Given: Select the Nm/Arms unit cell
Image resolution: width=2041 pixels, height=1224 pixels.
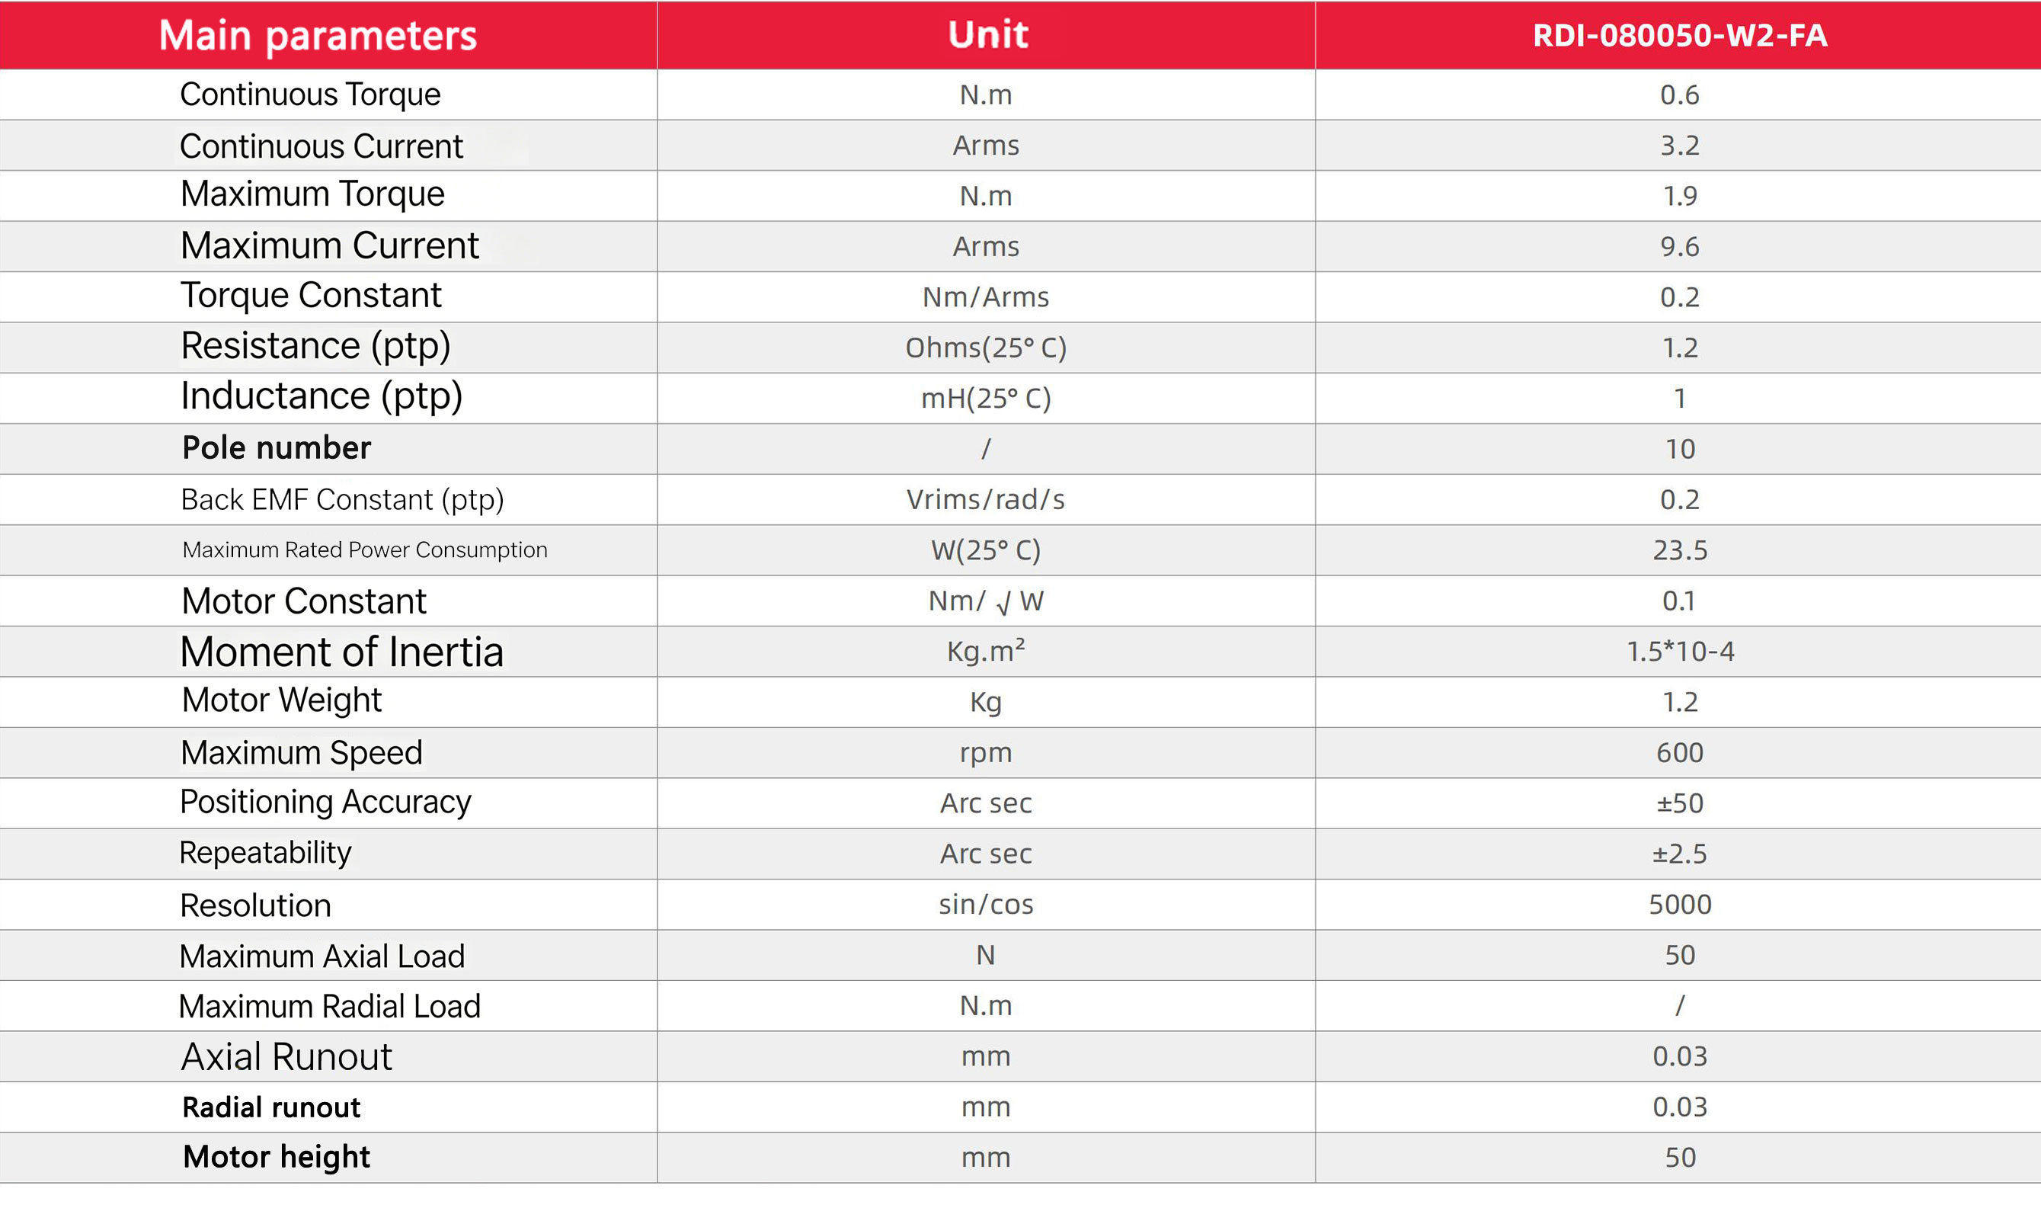Looking at the screenshot, I should pyautogui.click(x=985, y=297).
